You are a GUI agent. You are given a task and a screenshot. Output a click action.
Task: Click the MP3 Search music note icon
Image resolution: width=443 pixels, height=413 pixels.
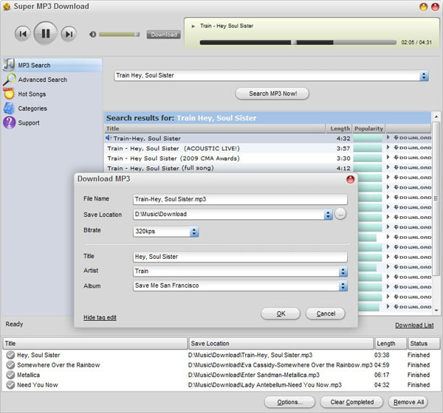[9, 65]
